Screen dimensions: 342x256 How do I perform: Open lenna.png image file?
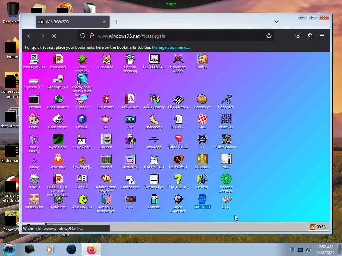coord(58,61)
